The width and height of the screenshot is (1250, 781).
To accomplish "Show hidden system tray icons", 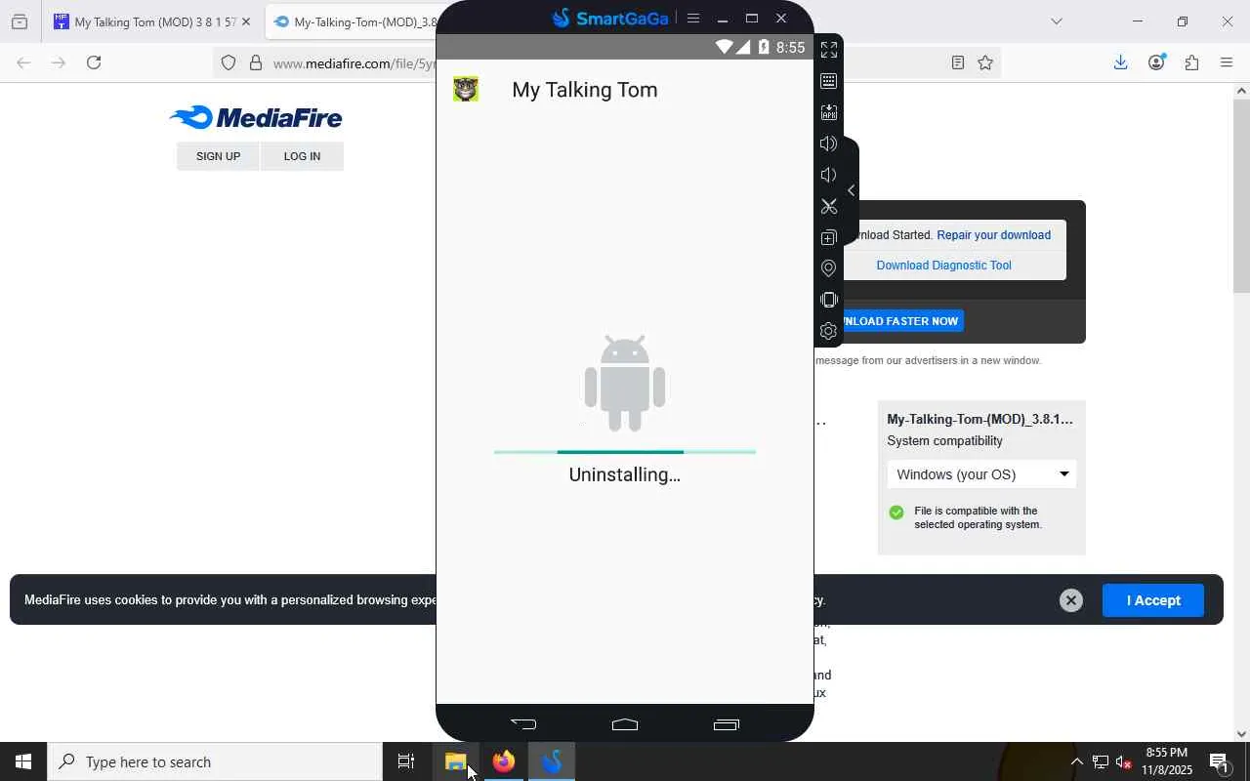I will point(1076,761).
